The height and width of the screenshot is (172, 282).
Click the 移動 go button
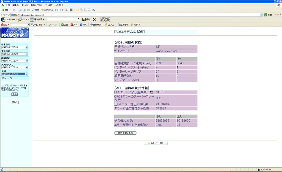coord(268,15)
